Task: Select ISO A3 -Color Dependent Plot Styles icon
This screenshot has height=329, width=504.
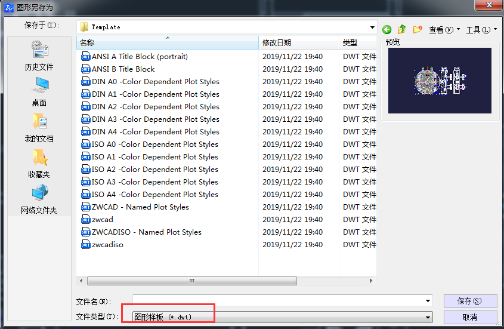Action: (85, 182)
